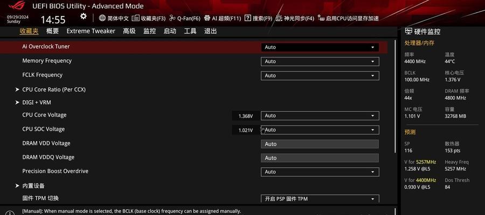Expand the DIGI + VRM submenu
Screen dimensions: 485x215
[37, 103]
